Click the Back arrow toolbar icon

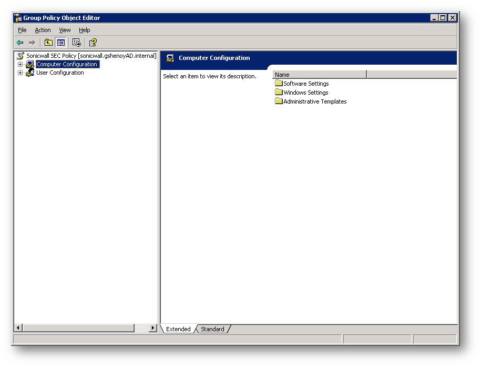click(20, 43)
